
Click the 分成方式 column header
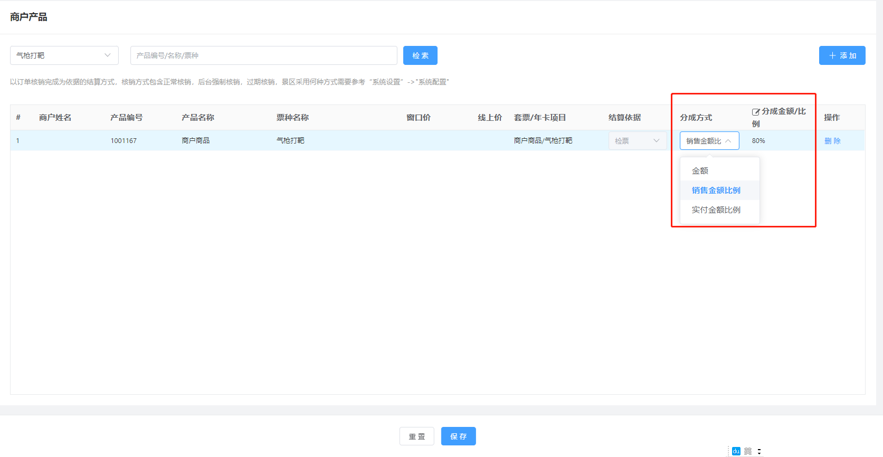[x=696, y=118]
